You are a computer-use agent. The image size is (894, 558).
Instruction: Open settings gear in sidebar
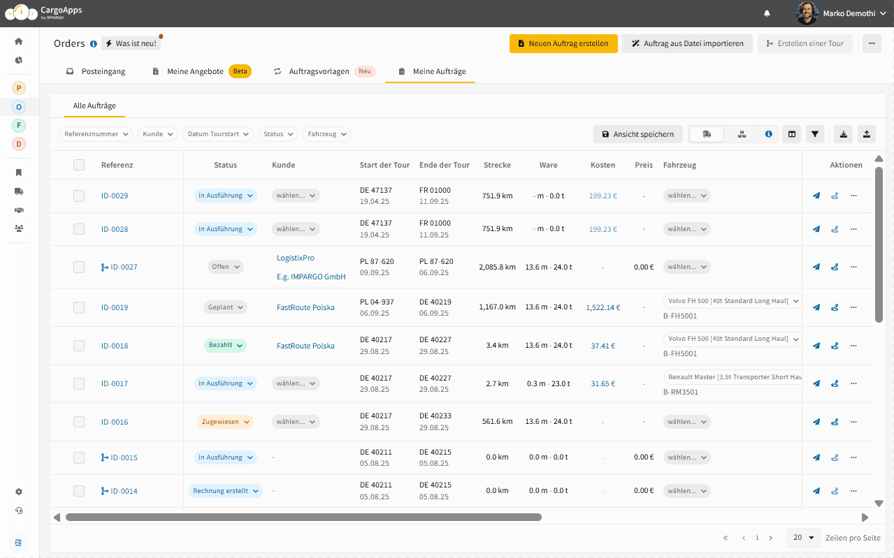19,492
